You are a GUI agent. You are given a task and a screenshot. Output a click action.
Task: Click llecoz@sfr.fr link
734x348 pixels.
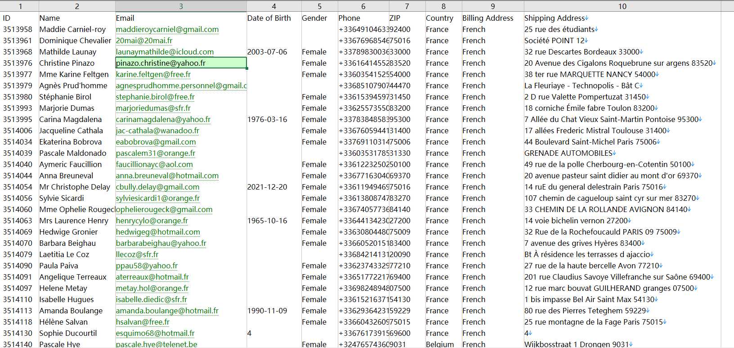coord(137,254)
